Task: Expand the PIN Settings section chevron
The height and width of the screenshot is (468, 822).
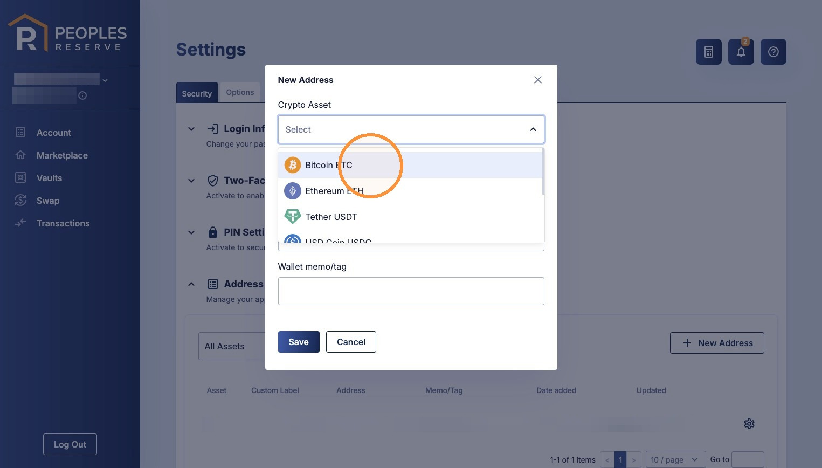Action: click(x=191, y=232)
